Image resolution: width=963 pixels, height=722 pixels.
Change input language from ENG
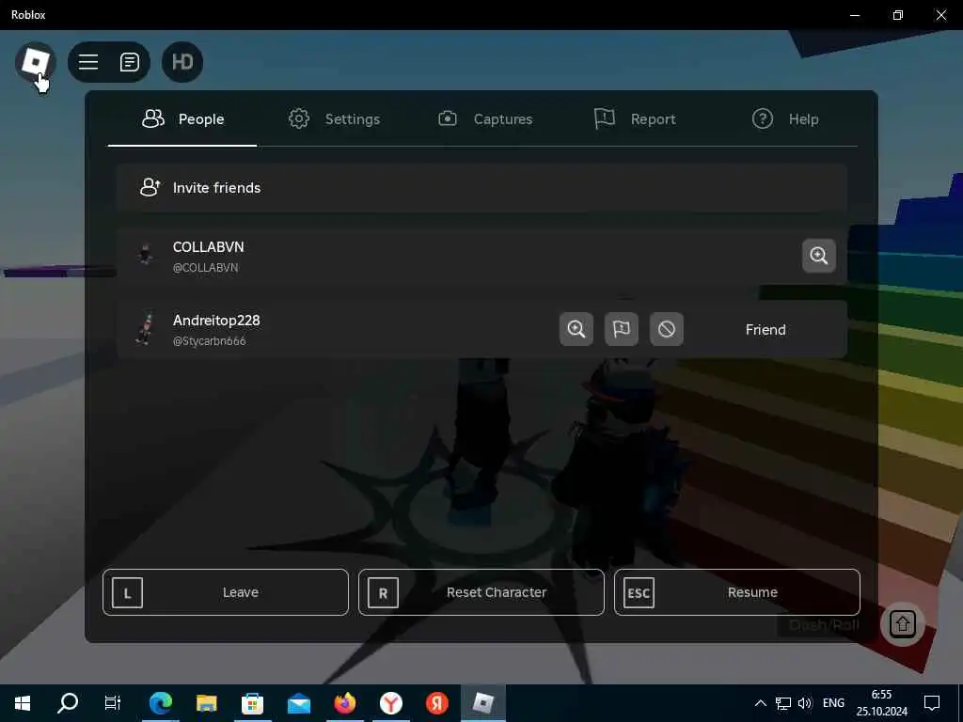point(833,703)
